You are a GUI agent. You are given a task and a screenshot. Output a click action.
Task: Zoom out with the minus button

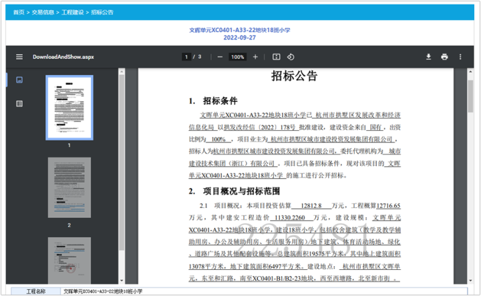(220, 57)
